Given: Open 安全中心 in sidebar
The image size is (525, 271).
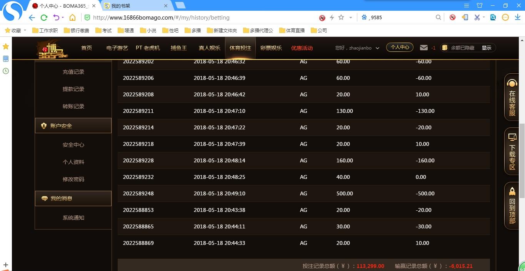Looking at the screenshot, I should click(73, 145).
